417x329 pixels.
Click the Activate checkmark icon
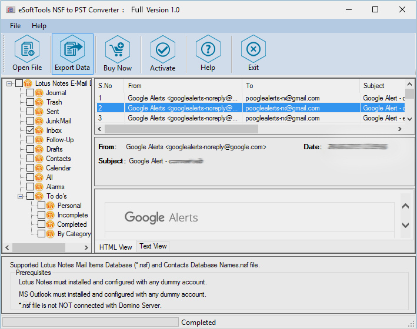pyautogui.click(x=163, y=50)
